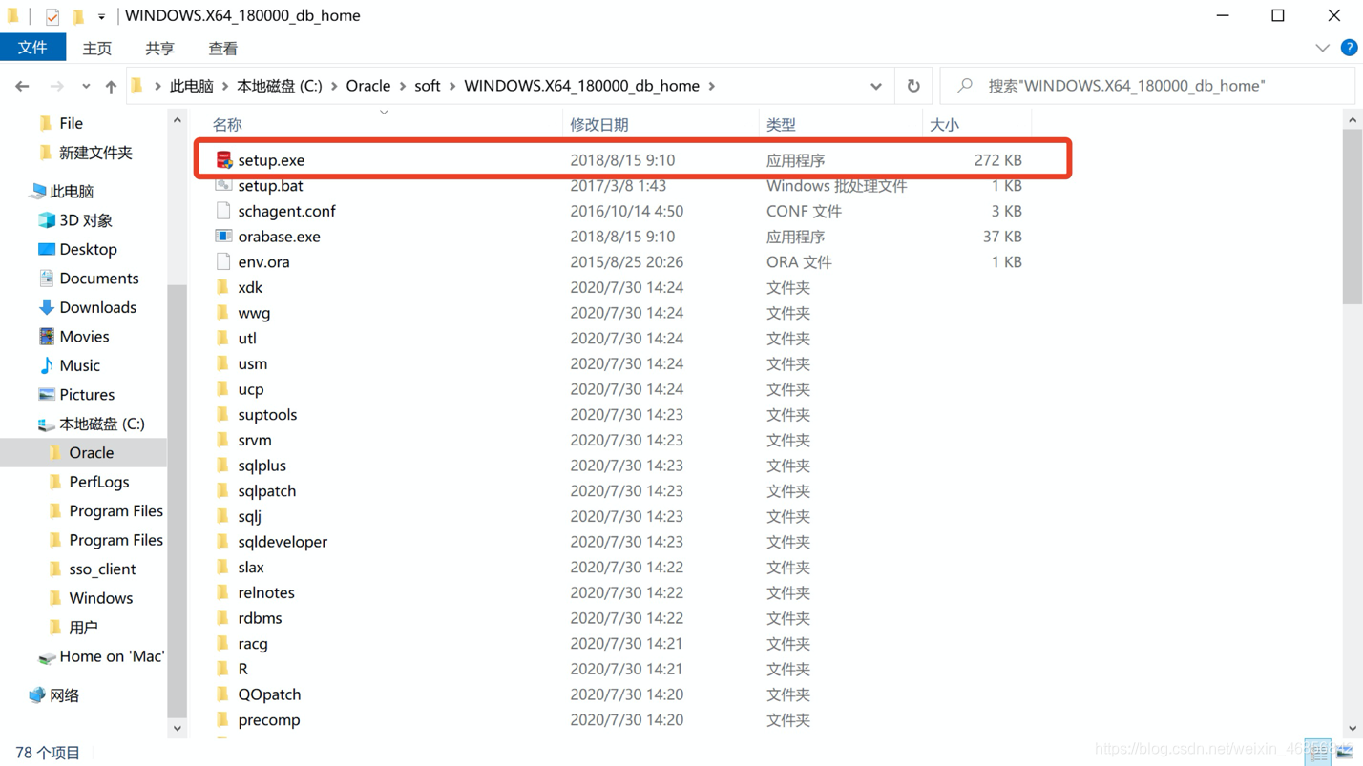This screenshot has height=766, width=1363.
Task: Select PerfLogs in the sidebar tree
Action: (99, 482)
